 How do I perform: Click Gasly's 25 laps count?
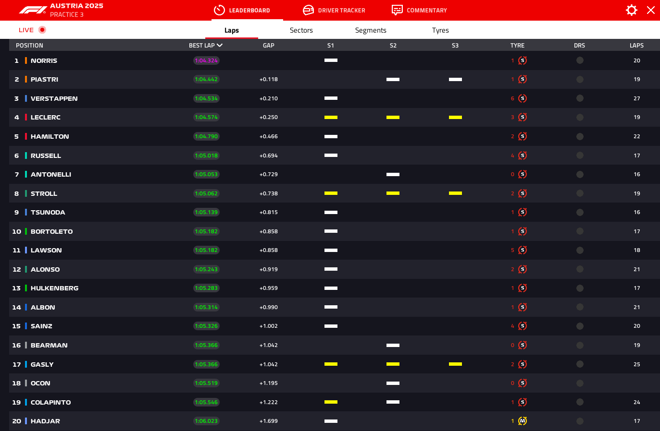(636, 364)
